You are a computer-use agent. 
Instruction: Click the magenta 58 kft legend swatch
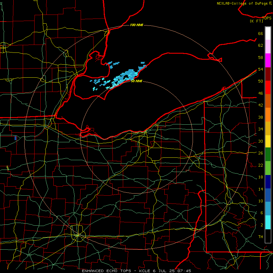268,60
